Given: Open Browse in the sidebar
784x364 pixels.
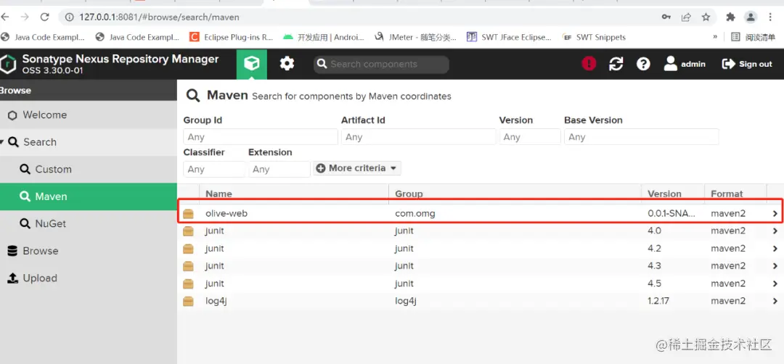Looking at the screenshot, I should coord(89,251).
